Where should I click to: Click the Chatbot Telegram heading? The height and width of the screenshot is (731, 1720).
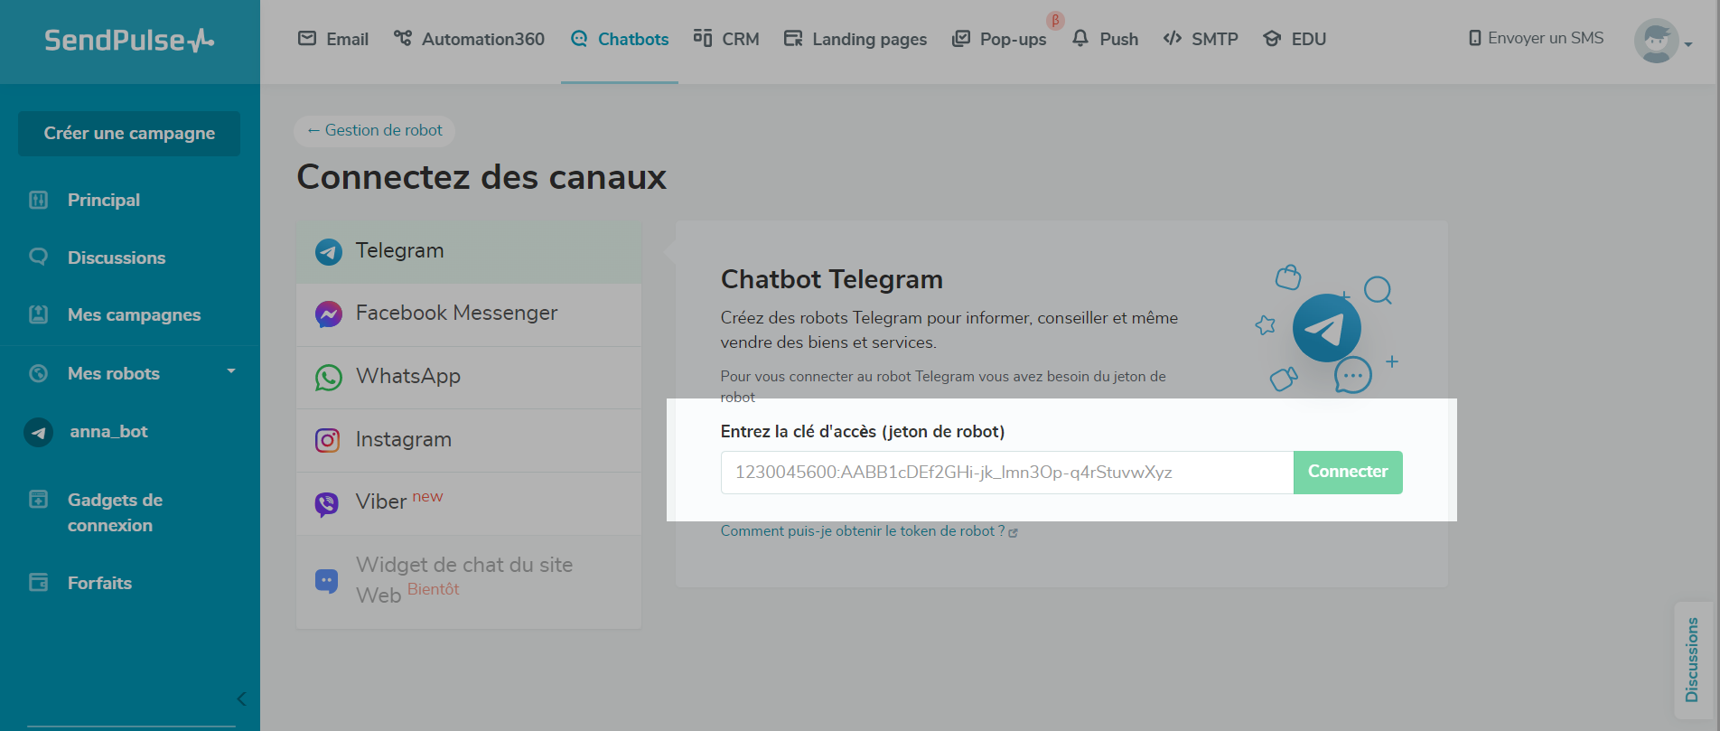(x=832, y=279)
